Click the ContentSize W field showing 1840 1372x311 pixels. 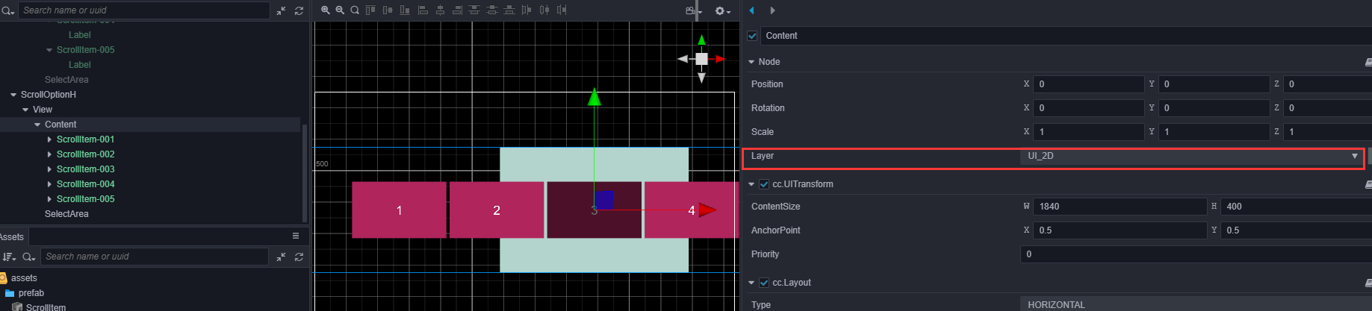point(1120,207)
